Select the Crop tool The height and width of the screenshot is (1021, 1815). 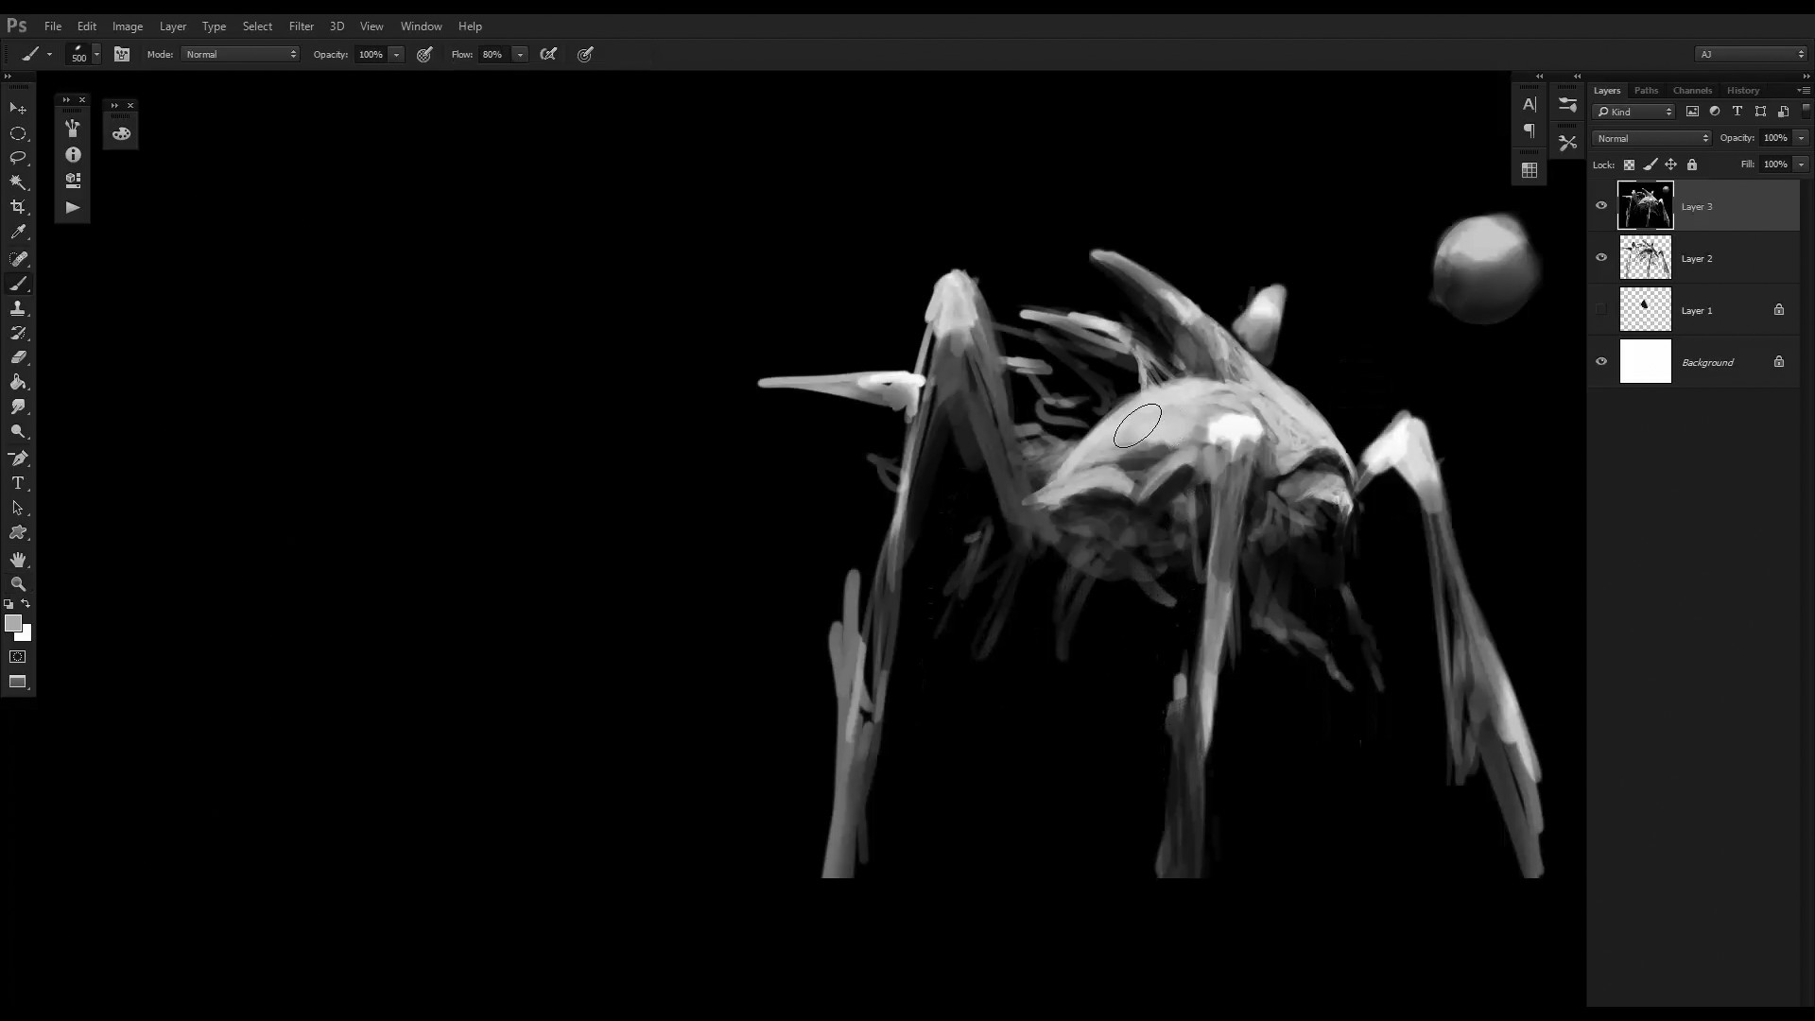coord(18,207)
